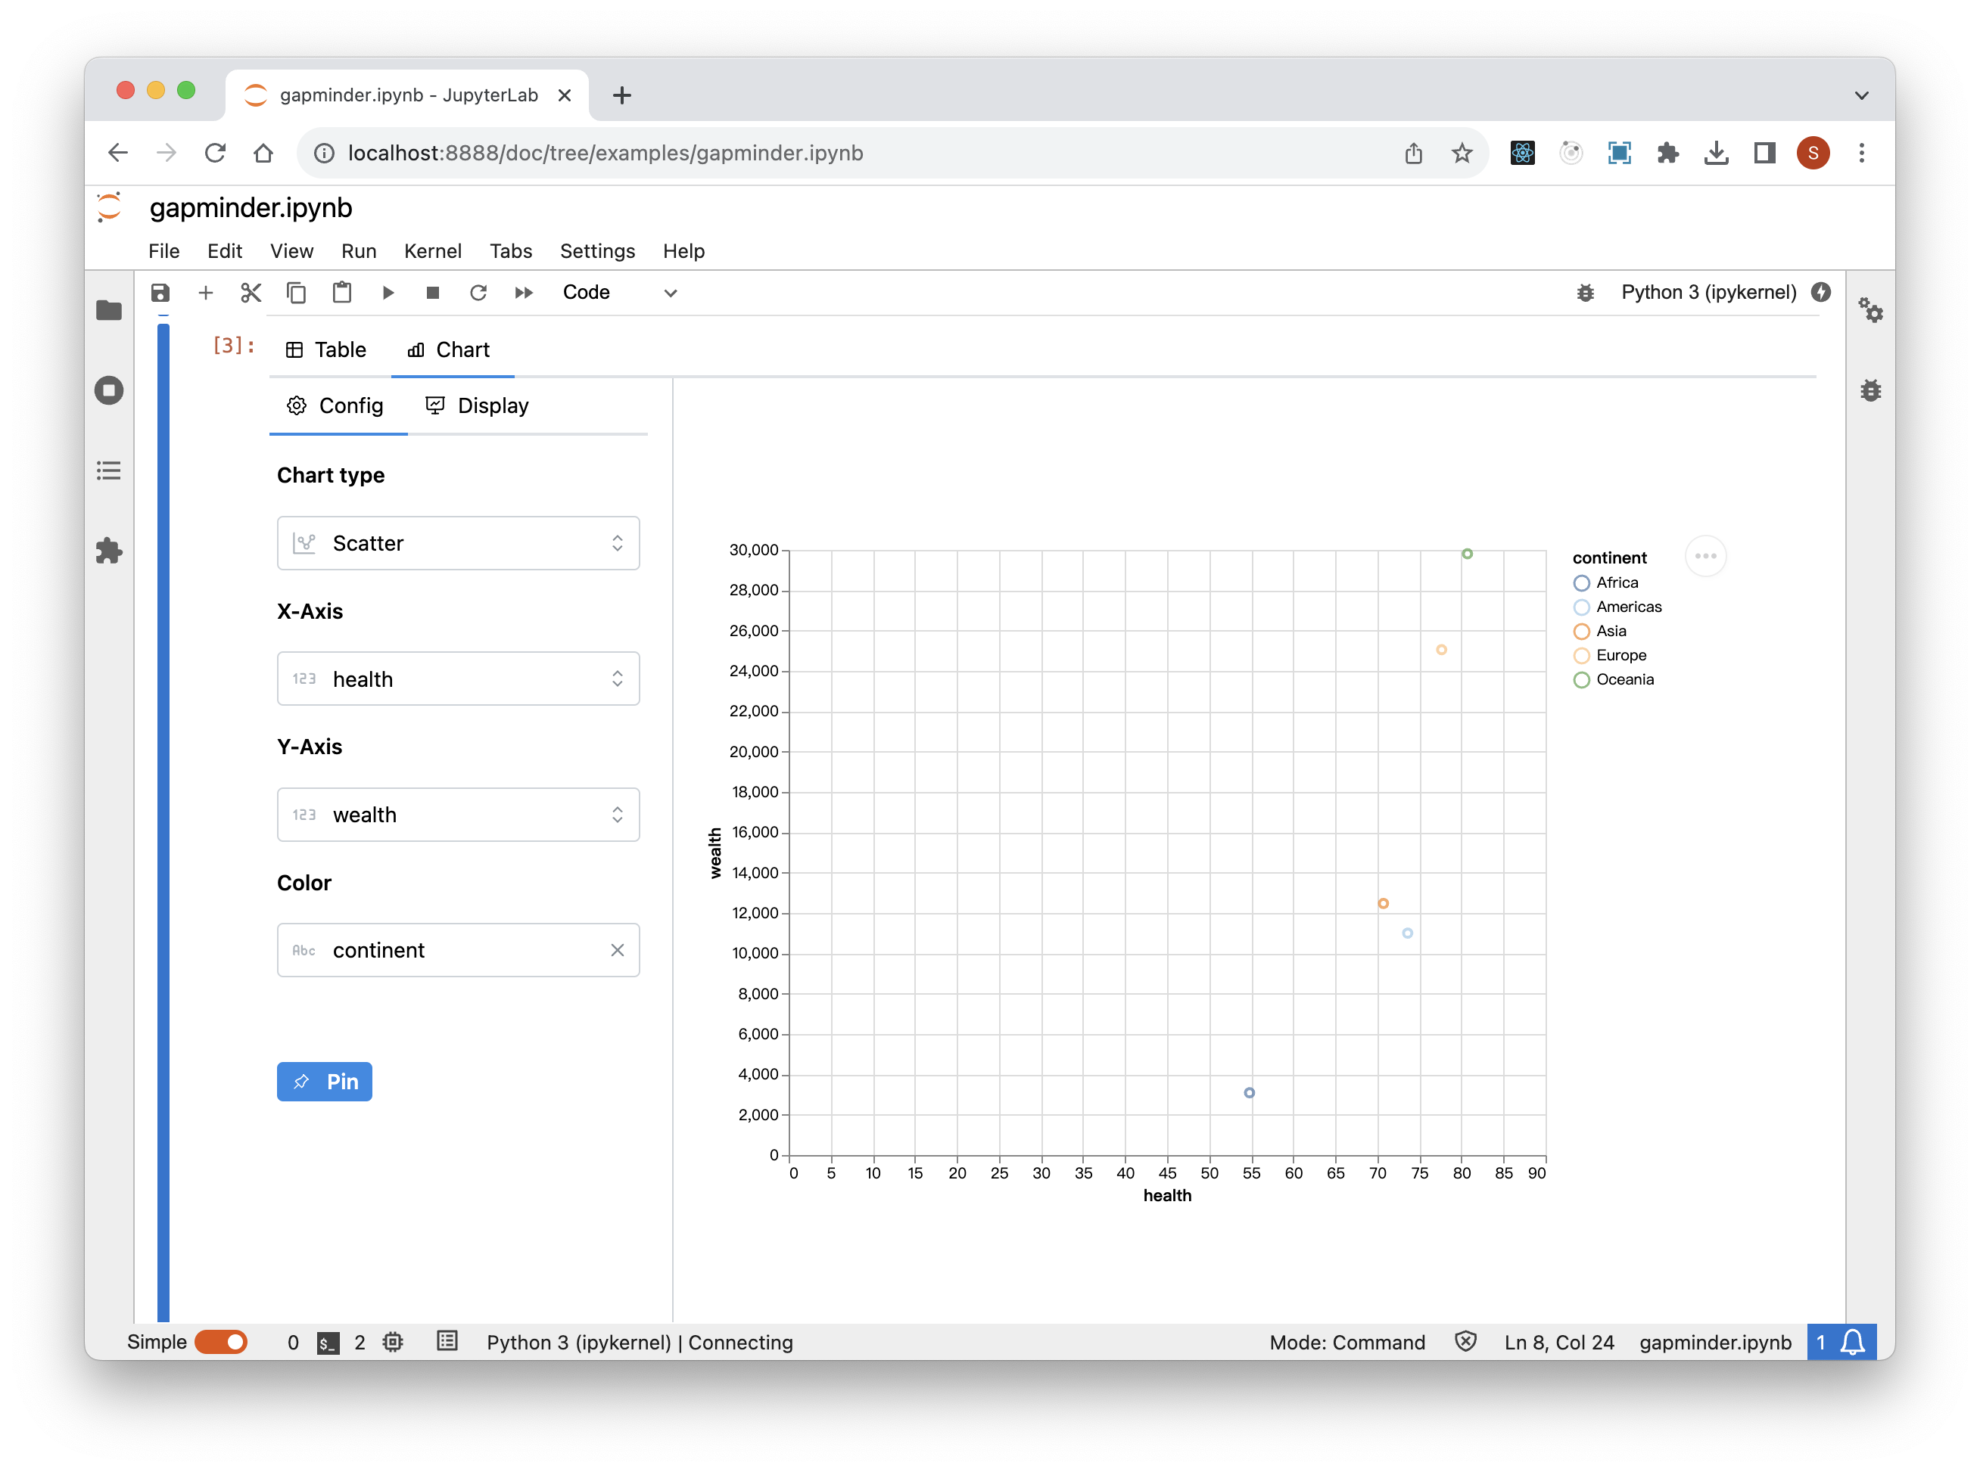Open the extension manager puzzle icon
1980x1472 pixels.
pos(109,551)
